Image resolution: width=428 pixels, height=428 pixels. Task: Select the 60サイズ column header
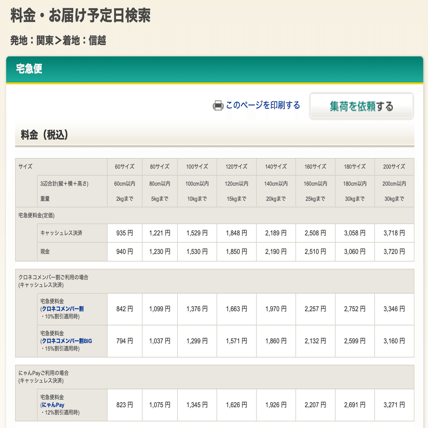[x=125, y=167]
